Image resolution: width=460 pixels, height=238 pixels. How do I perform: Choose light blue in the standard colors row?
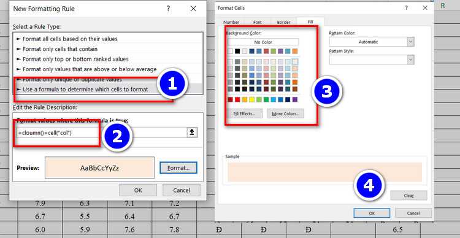274,99
